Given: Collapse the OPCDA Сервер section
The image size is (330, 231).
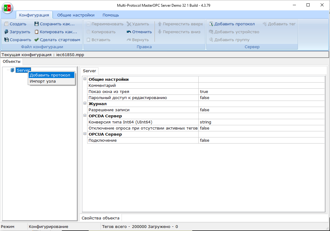Looking at the screenshot, I should (x=85, y=116).
